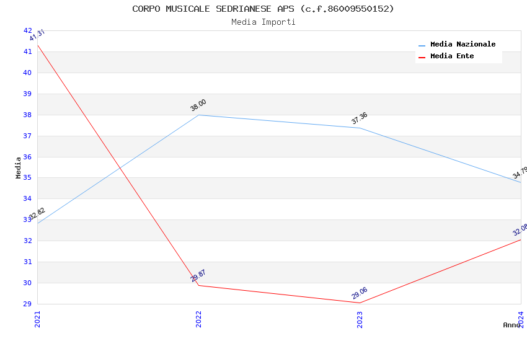Select the Media Ente legend label
Image resolution: width=527 pixels, height=341 pixels.
(x=452, y=56)
